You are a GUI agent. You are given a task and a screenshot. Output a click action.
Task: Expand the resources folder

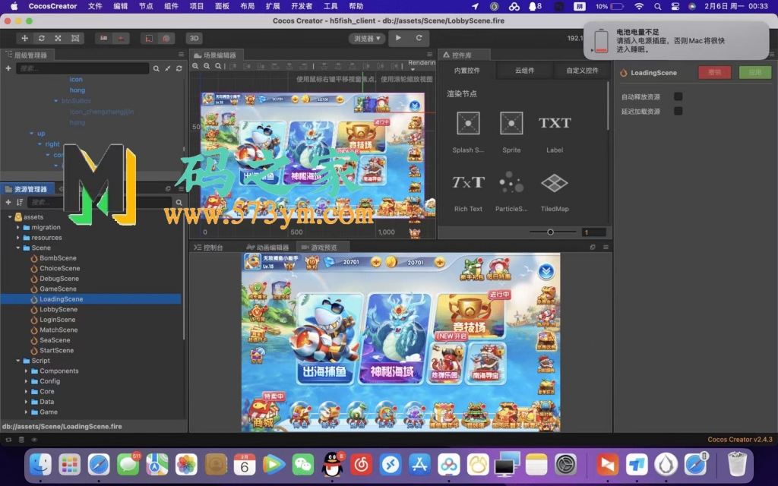[x=18, y=238]
